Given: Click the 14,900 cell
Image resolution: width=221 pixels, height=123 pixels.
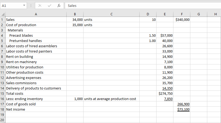Looking at the screenshot, I should click(165, 56).
